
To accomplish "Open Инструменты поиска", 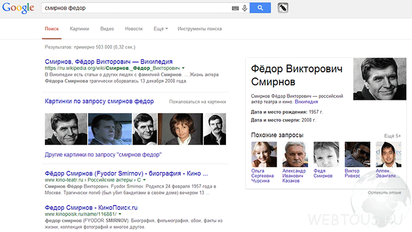I will click(x=200, y=29).
